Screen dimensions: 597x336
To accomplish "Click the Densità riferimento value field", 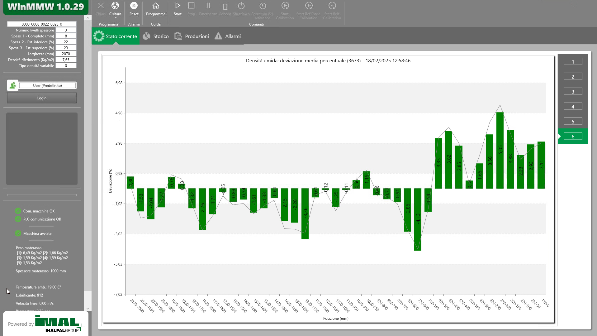I will click(x=66, y=60).
